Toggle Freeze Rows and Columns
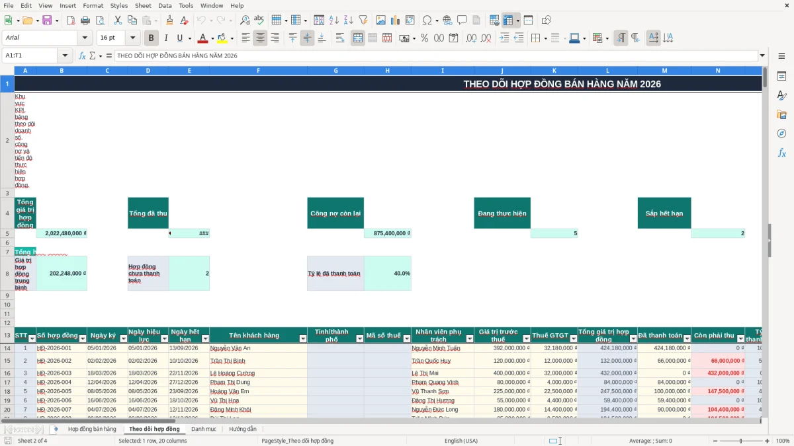The image size is (794, 446). pyautogui.click(x=508, y=20)
